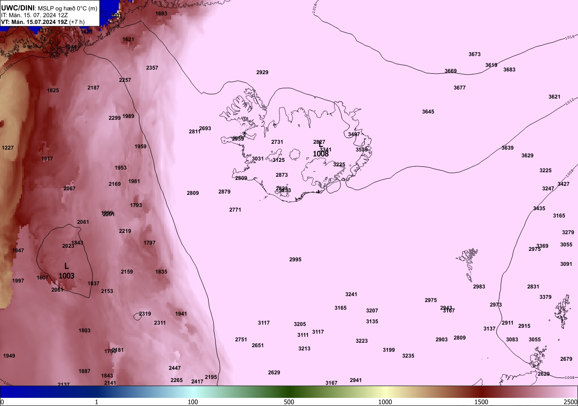Click the height value 1693 near Greenland
The image size is (578, 406).
(161, 14)
